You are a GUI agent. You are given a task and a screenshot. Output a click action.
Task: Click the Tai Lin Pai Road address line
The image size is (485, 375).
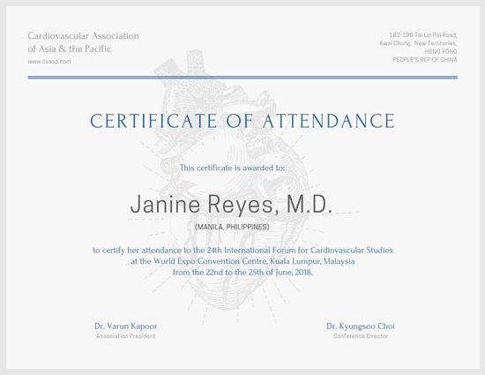pos(422,34)
